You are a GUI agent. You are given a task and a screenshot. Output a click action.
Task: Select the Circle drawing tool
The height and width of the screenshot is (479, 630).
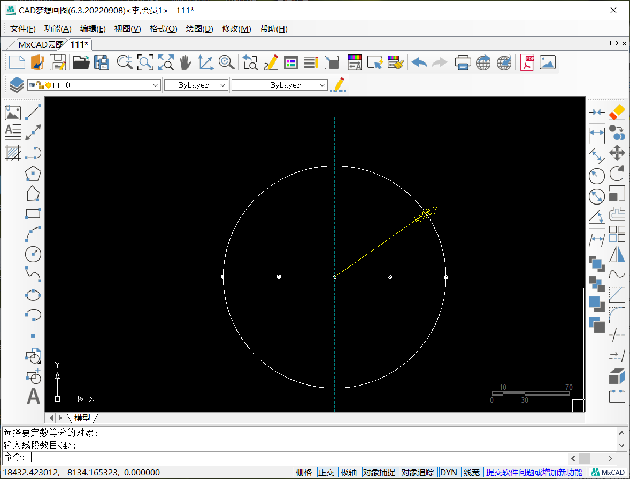[x=33, y=254]
